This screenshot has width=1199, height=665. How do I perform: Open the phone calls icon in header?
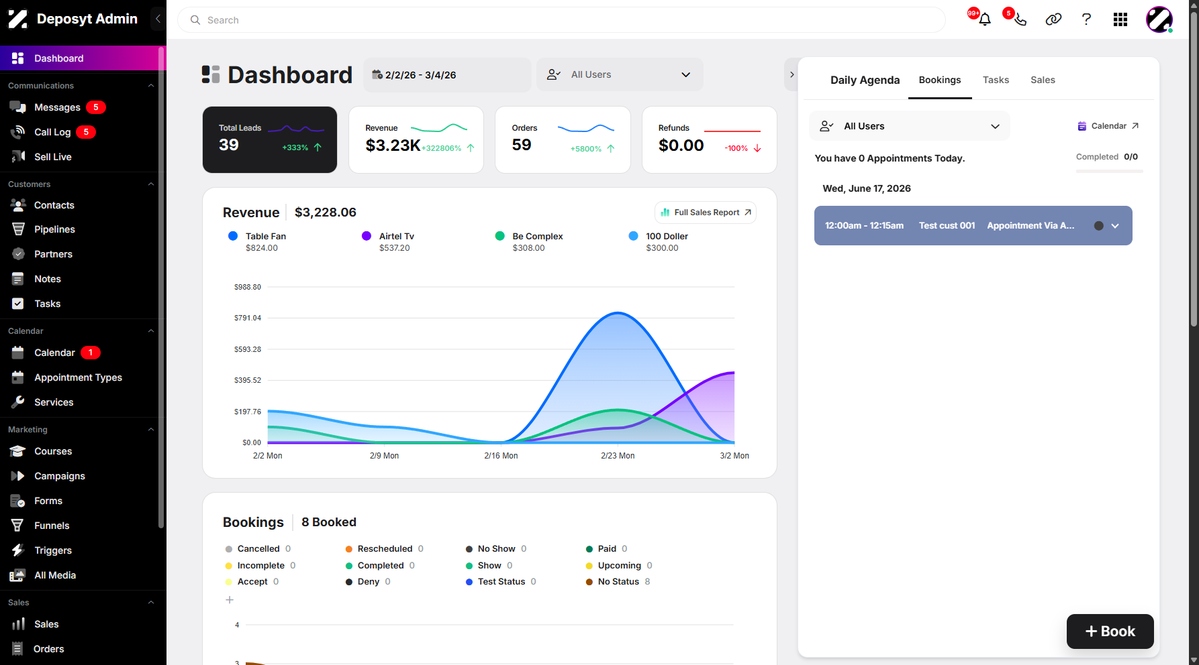tap(1020, 19)
